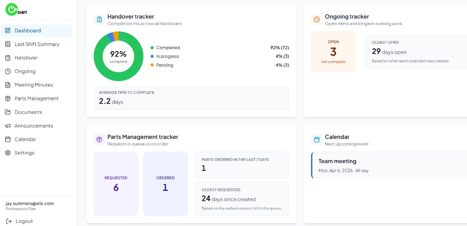Click the Meeting Minutes file icon
Image resolution: width=467 pixels, height=226 pixels.
(8, 85)
